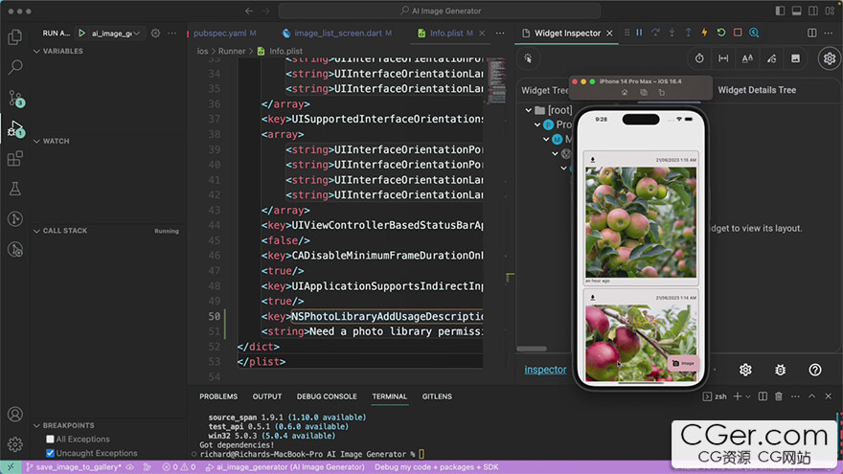Tap the Image button in simulator

click(x=684, y=364)
